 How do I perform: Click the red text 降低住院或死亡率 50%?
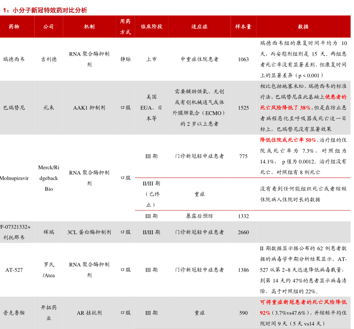[x=288, y=140]
